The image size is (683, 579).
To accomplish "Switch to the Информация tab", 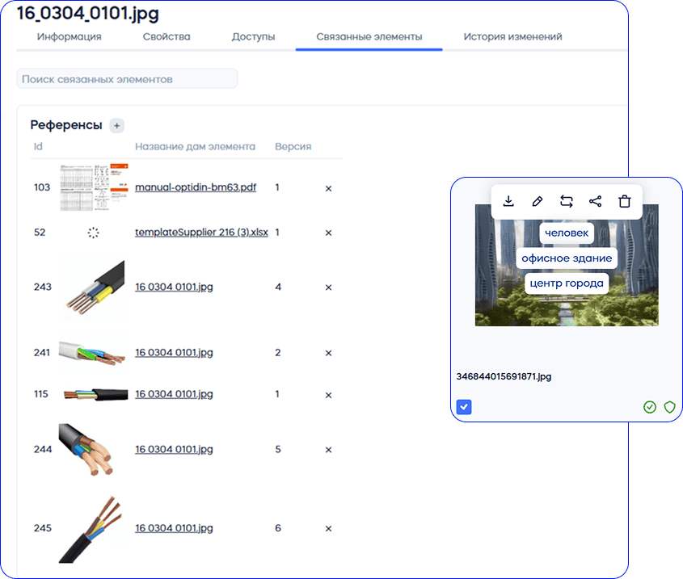I will point(70,37).
